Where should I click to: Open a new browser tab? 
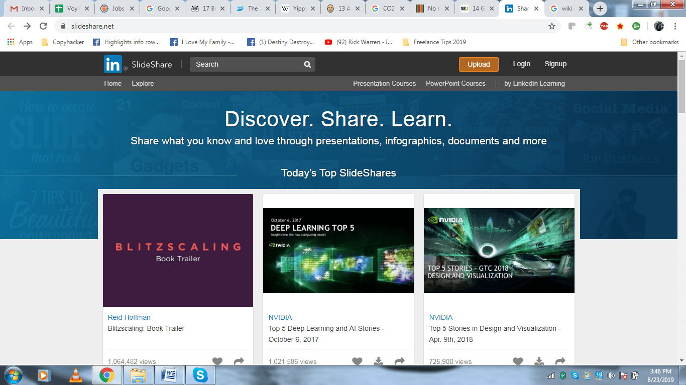pyautogui.click(x=600, y=9)
